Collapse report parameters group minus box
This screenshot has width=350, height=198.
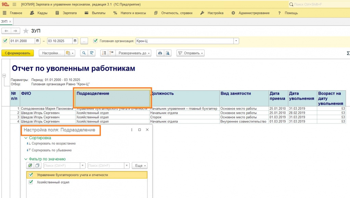point(4,76)
